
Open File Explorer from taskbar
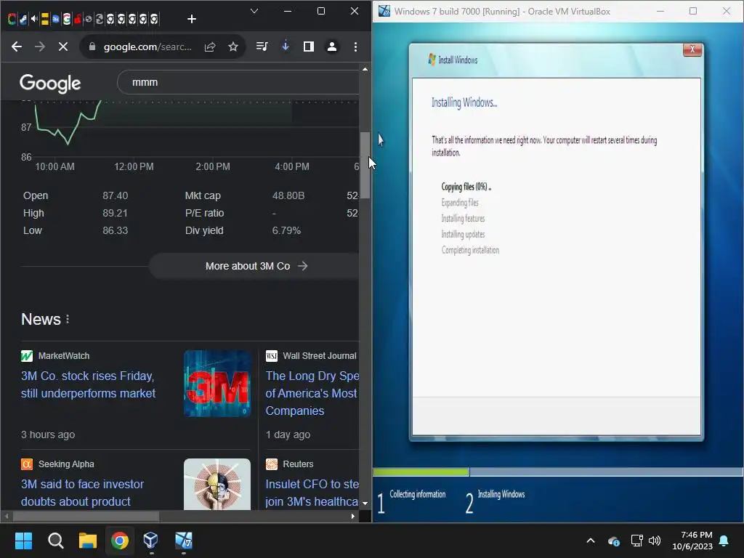click(88, 541)
